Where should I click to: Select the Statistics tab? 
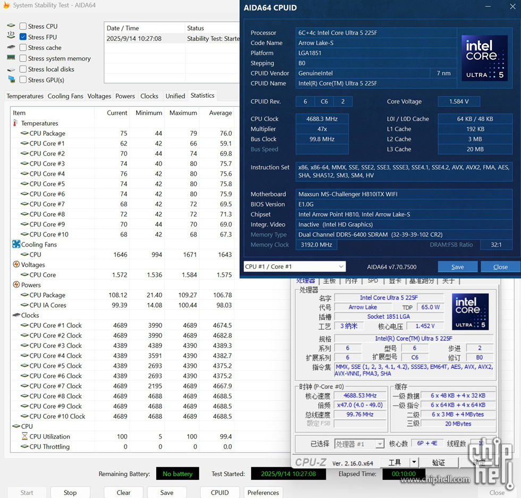click(203, 95)
